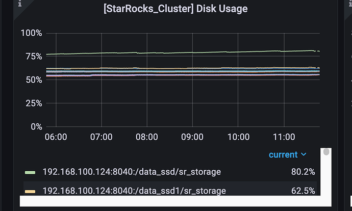The width and height of the screenshot is (352, 211).
Task: Click the legend horizontal scrollbar track
Action: pos(175,201)
